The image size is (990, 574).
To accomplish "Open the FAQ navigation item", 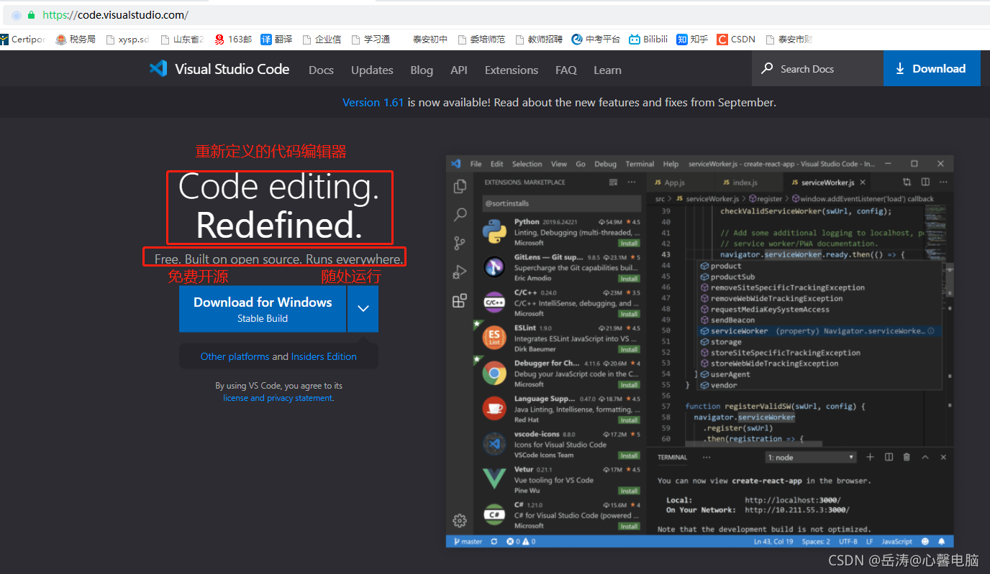I will (566, 70).
